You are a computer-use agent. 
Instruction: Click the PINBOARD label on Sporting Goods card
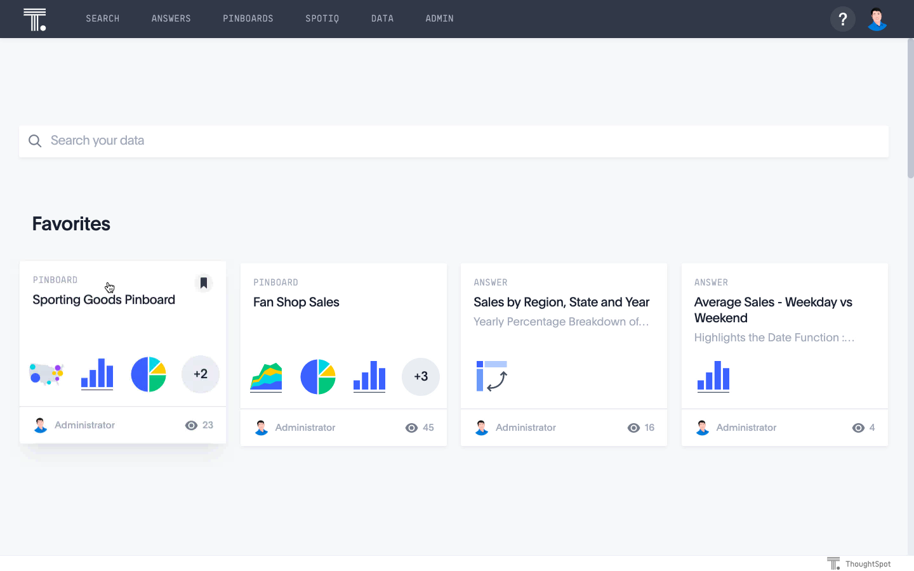pyautogui.click(x=55, y=280)
